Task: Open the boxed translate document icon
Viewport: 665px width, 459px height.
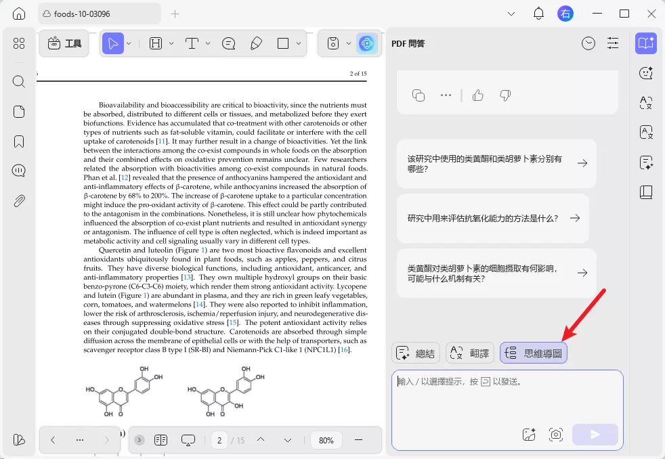Action: (645, 132)
